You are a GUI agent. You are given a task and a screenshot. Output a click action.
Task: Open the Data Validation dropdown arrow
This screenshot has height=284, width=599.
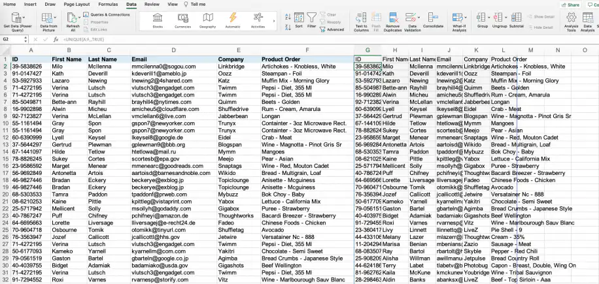click(419, 18)
